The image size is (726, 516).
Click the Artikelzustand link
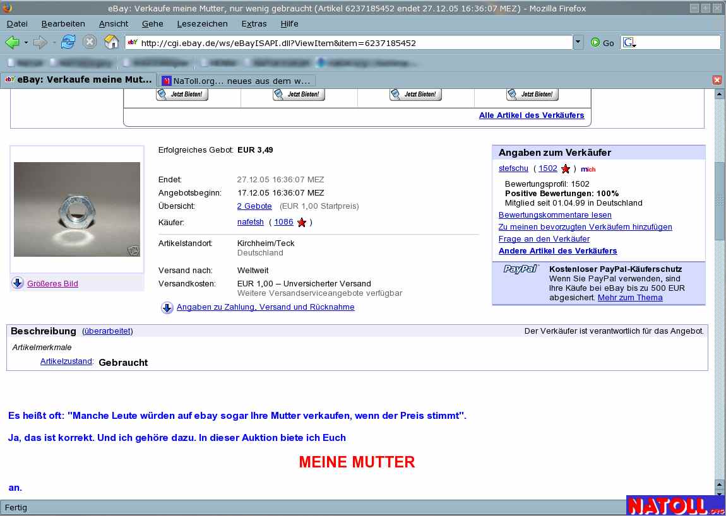click(66, 361)
